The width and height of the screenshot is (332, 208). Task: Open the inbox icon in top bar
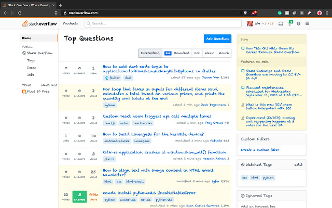pyautogui.click(x=281, y=23)
